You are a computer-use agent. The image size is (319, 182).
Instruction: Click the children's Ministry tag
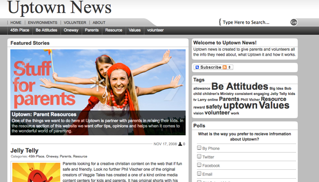(218, 94)
